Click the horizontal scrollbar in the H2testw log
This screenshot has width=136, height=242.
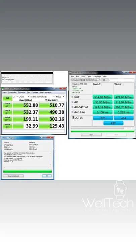point(27,167)
